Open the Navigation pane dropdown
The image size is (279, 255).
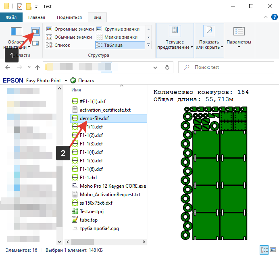(x=17, y=37)
